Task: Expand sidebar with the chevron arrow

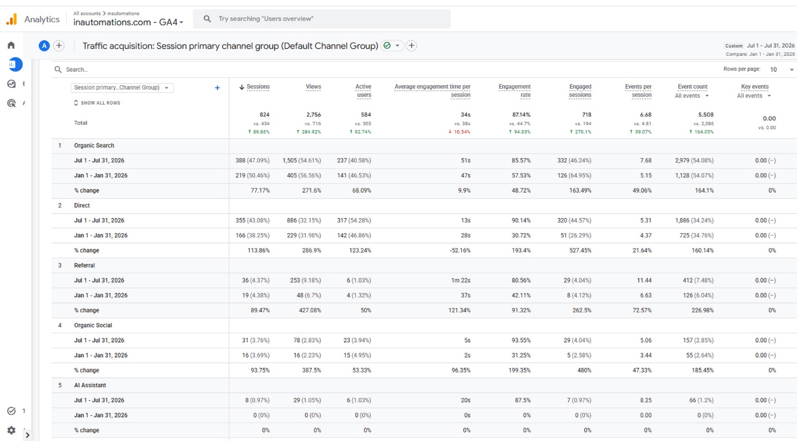Action: click(x=27, y=435)
